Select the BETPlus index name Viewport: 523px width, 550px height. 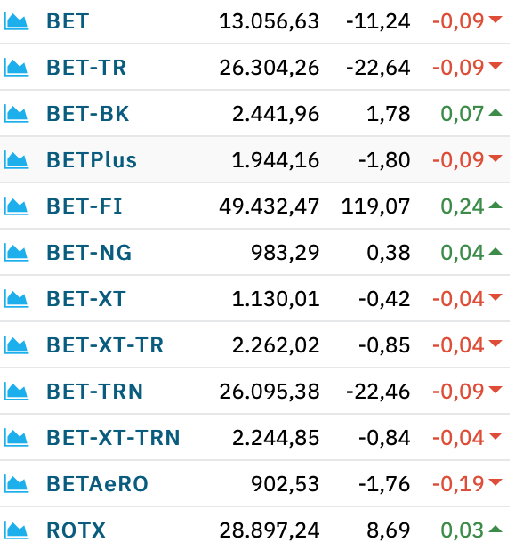pos(92,160)
